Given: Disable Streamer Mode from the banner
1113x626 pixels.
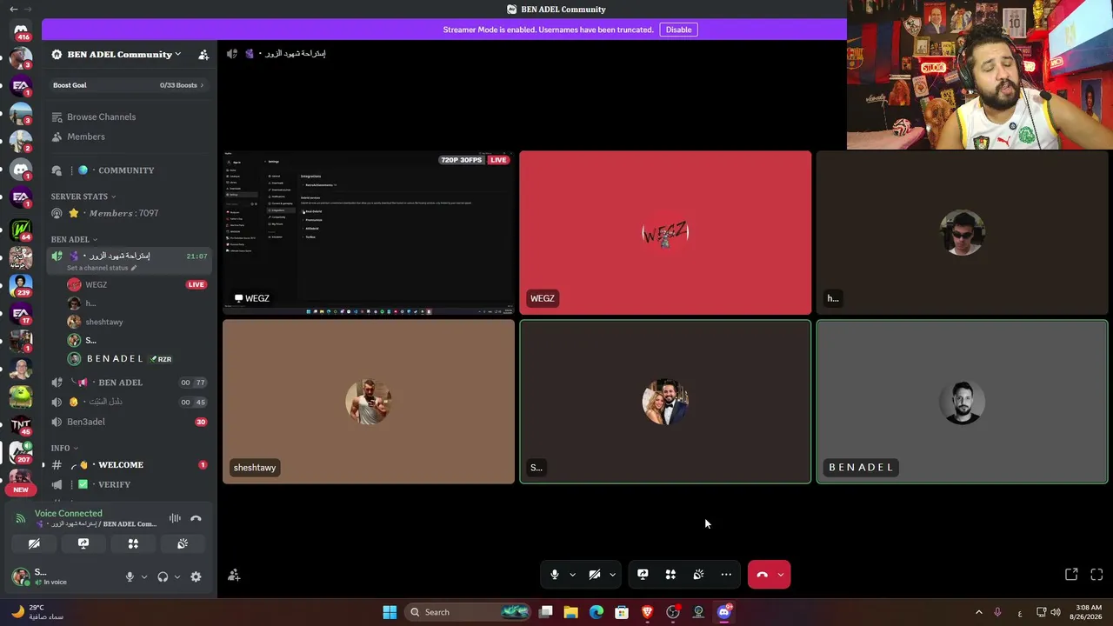Looking at the screenshot, I should click(x=678, y=30).
